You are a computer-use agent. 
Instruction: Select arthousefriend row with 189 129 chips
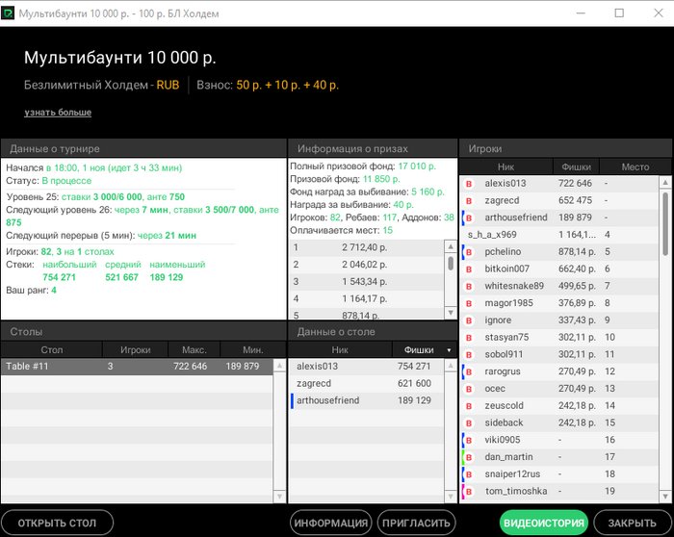(367, 400)
